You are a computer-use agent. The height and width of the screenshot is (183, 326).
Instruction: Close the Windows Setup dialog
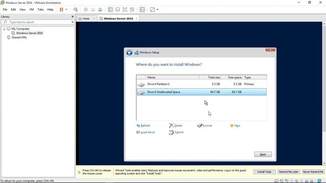point(270,50)
